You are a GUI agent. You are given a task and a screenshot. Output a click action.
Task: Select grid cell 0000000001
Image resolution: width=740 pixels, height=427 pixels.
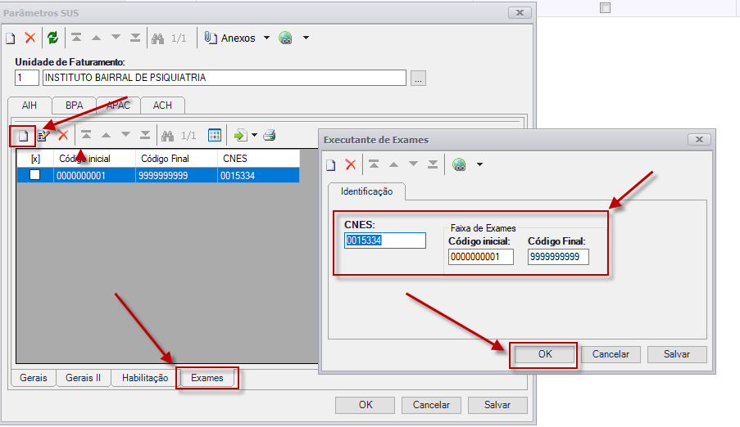[94, 176]
